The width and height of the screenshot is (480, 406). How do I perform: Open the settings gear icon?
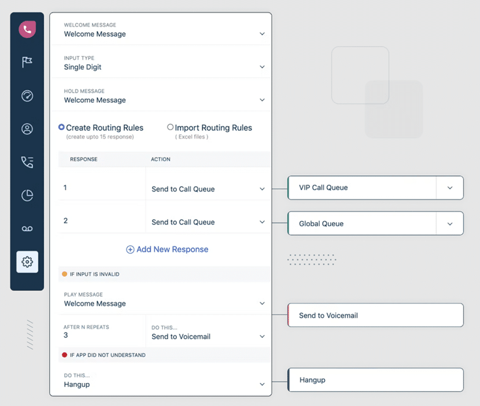[x=27, y=262]
